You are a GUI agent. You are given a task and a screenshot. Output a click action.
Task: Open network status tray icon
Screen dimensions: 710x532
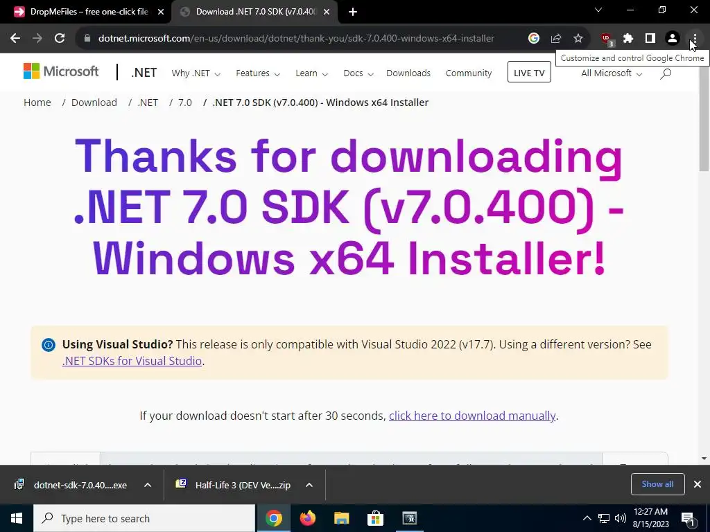point(604,518)
